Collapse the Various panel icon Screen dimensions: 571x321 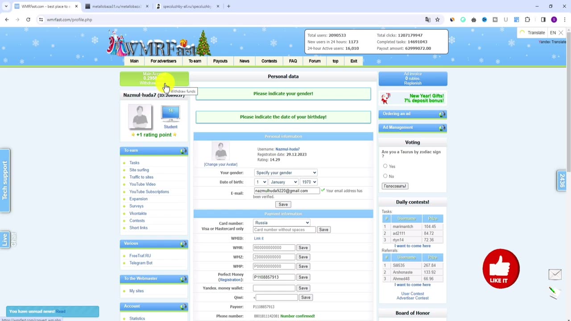(183, 244)
